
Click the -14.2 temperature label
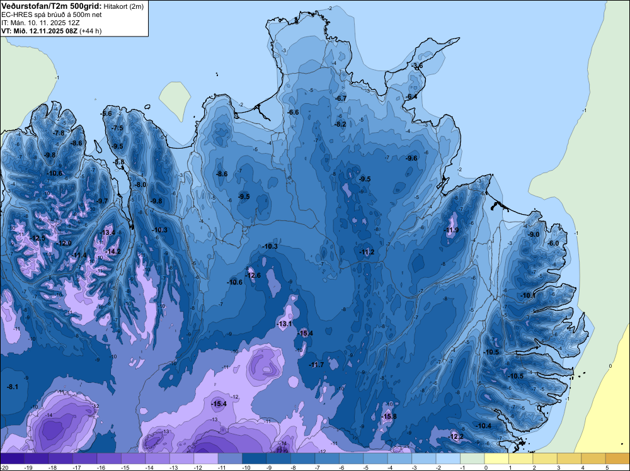(113, 251)
